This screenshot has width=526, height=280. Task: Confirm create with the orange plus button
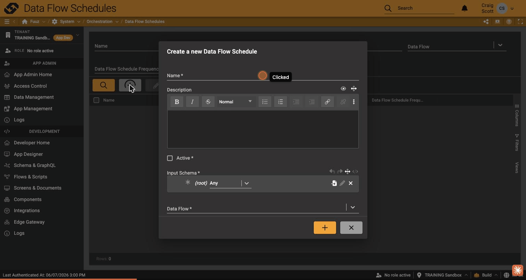(x=325, y=228)
